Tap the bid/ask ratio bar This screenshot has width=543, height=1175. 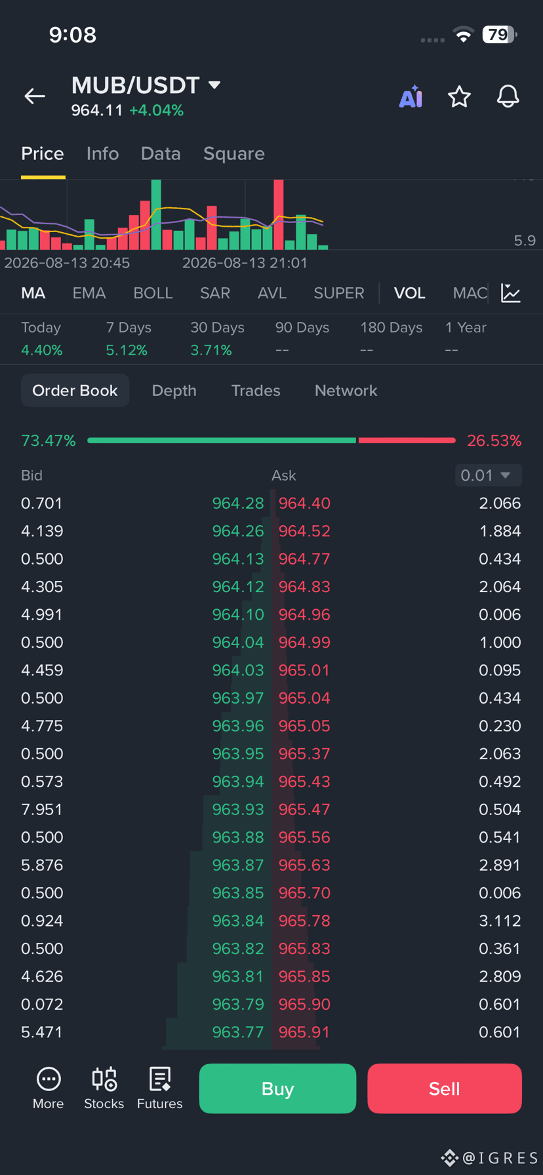pos(271,441)
